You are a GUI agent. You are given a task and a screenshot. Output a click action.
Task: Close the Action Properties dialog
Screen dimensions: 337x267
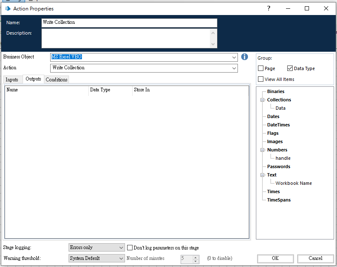(326, 8)
